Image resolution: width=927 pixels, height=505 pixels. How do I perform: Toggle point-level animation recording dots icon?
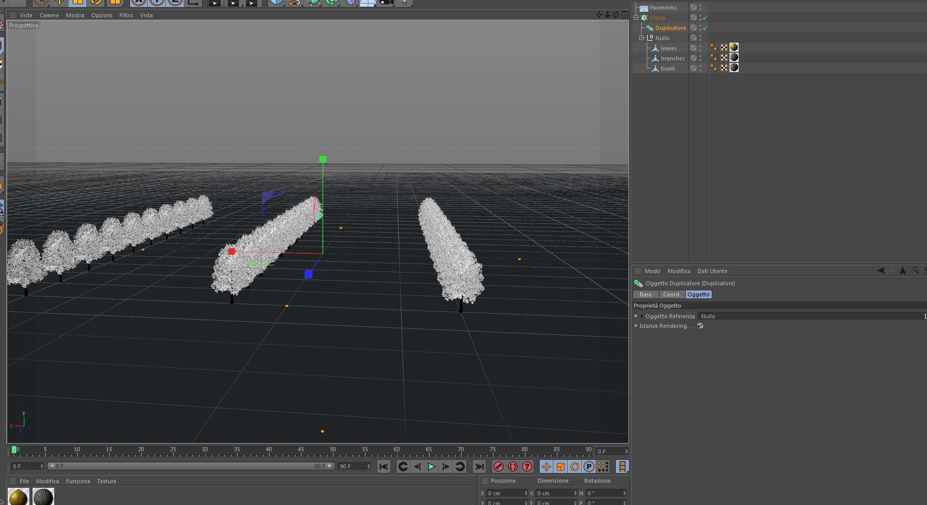point(603,466)
